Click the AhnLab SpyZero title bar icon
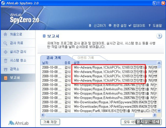The width and height of the screenshot is (166, 128). 3,3
